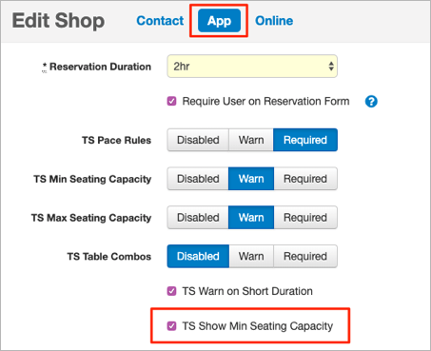Image resolution: width=431 pixels, height=351 pixels.
Task: Switch to the Online tab
Action: 274,21
